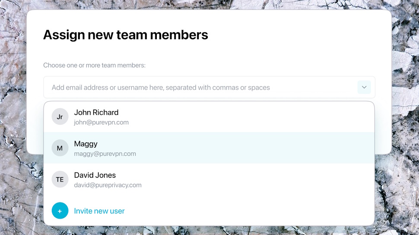Select Maggy from the member list
Image resolution: width=419 pixels, height=235 pixels.
pos(209,148)
